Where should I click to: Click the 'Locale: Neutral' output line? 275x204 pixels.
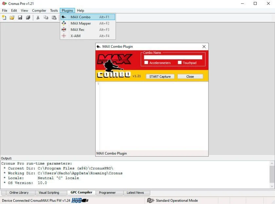pos(41,178)
